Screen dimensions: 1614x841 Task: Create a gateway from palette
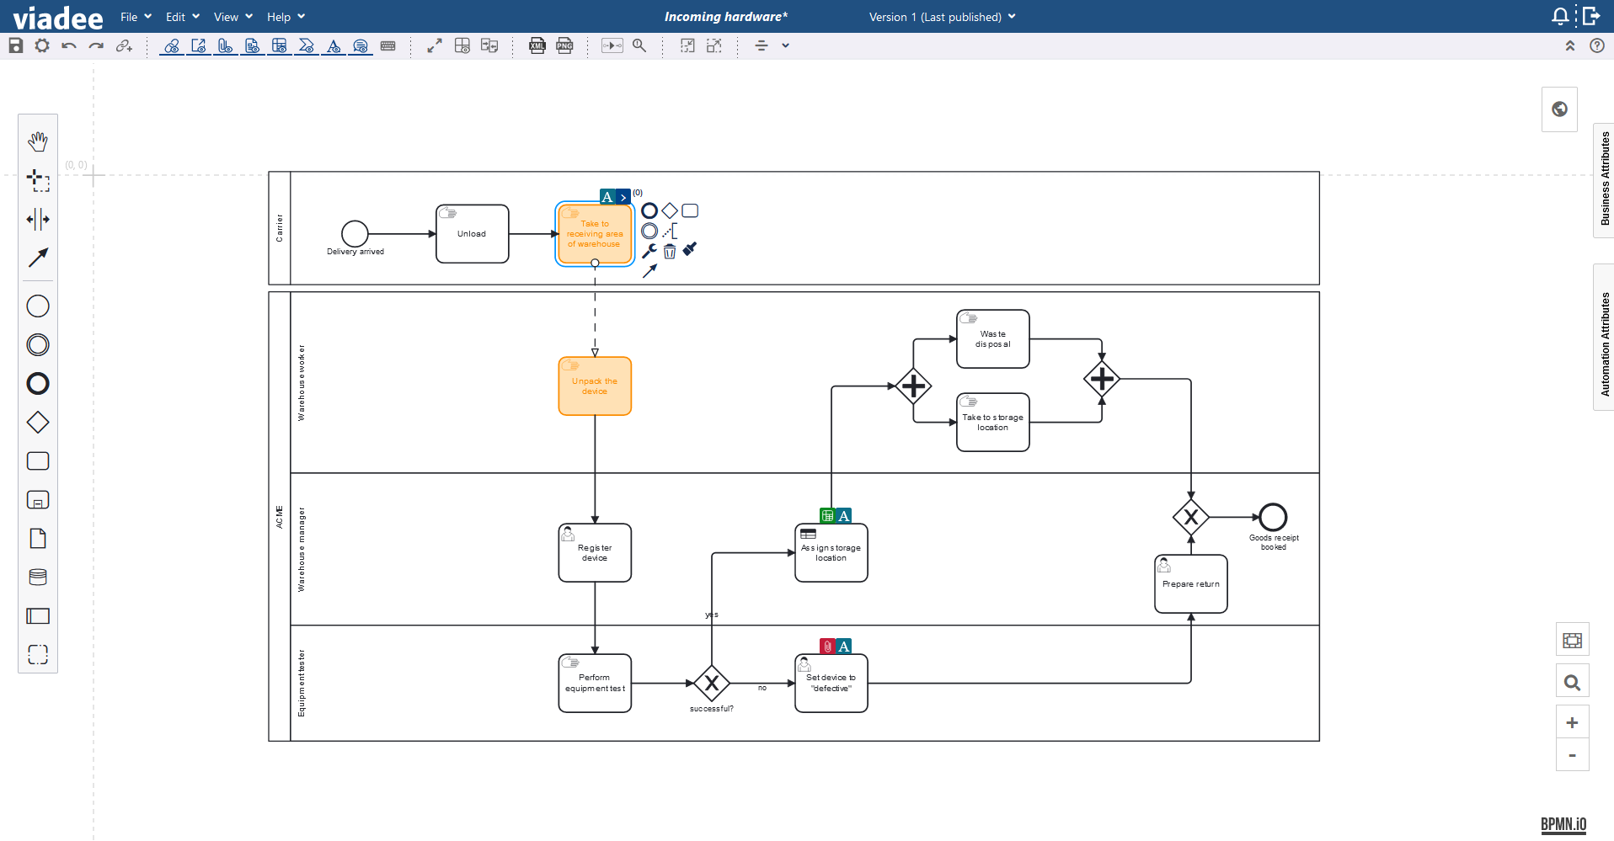[x=38, y=423]
